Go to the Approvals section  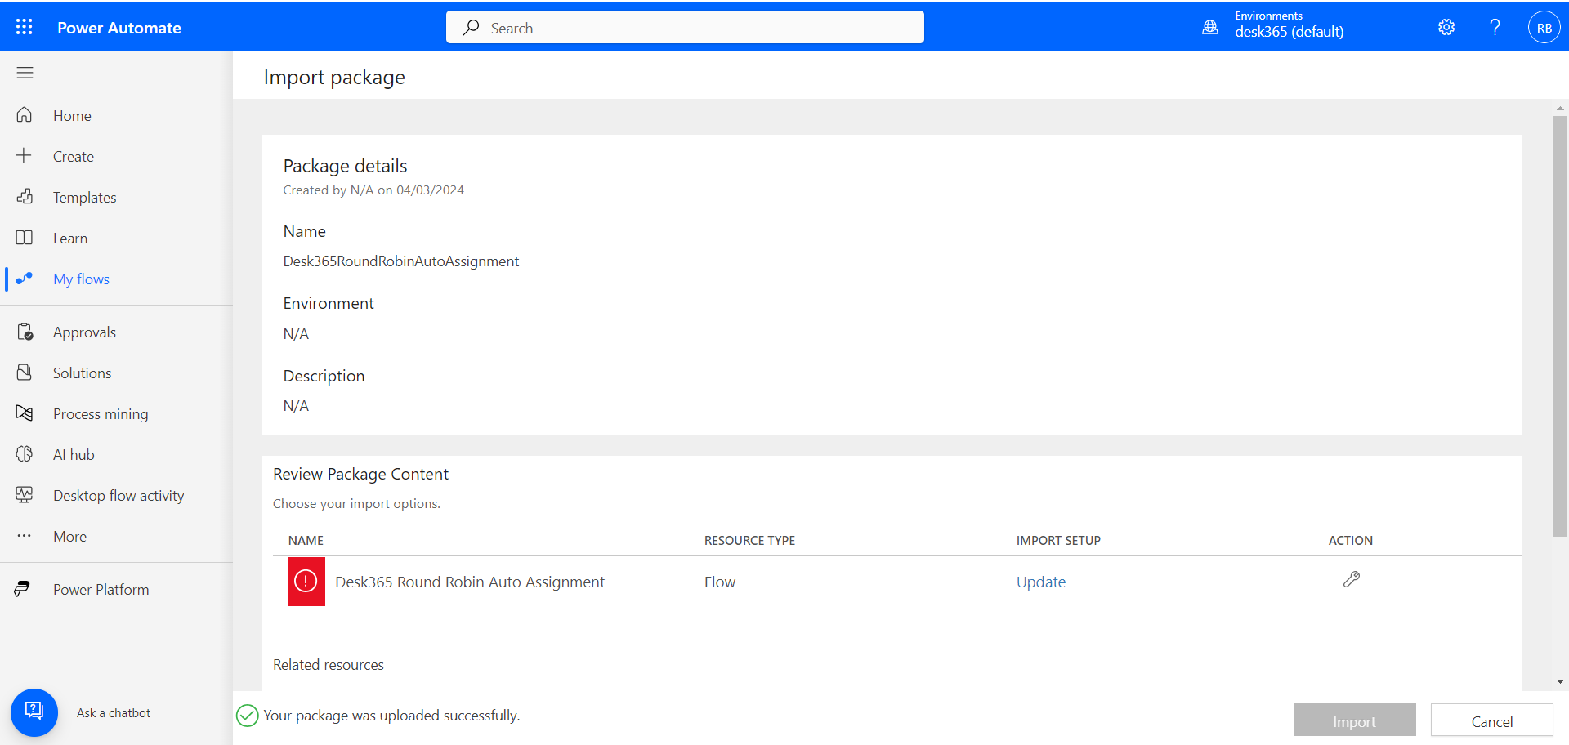coord(84,332)
